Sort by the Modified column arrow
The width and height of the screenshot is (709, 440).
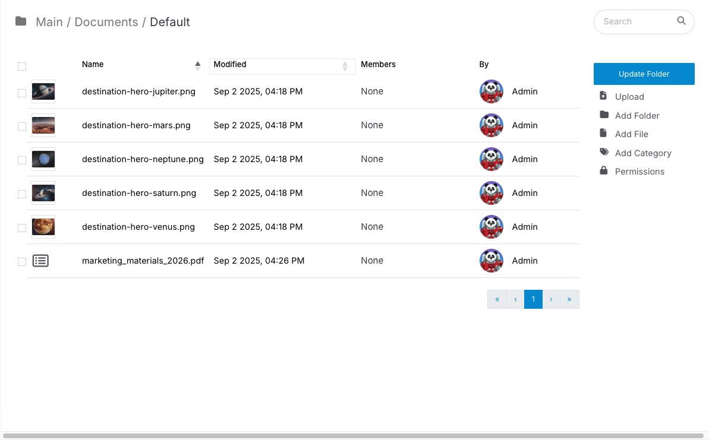[x=345, y=67]
